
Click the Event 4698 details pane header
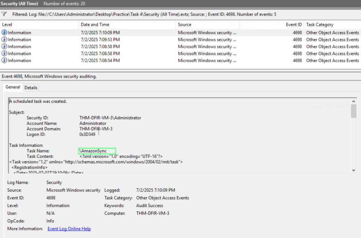pyautogui.click(x=49, y=76)
